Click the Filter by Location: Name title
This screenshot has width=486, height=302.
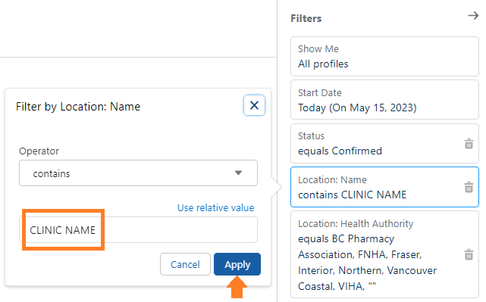78,107
